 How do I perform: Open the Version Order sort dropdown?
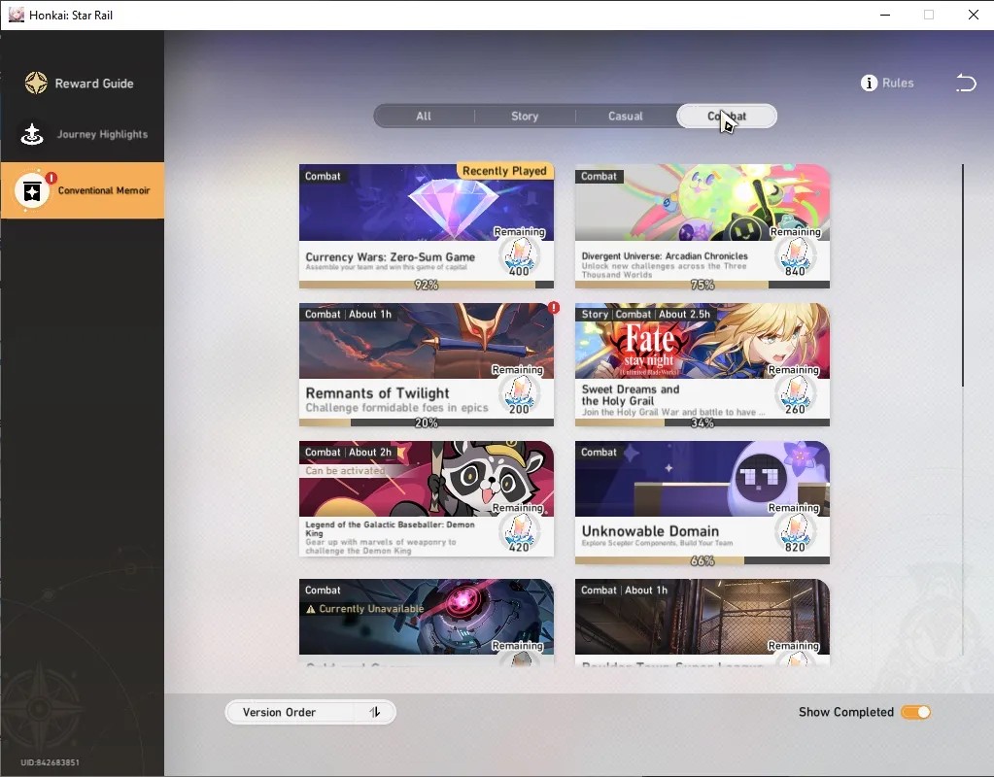coord(311,712)
